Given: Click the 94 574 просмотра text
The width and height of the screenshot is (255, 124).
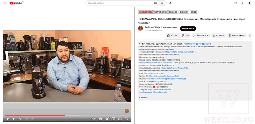Looking at the screenshot, I should pyautogui.click(x=147, y=44).
